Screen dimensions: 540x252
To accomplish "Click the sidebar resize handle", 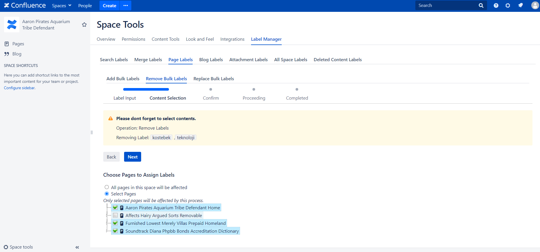I will point(92,132).
